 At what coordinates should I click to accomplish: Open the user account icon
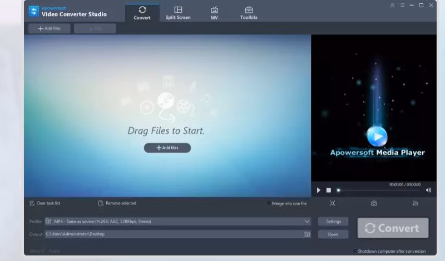point(392,5)
